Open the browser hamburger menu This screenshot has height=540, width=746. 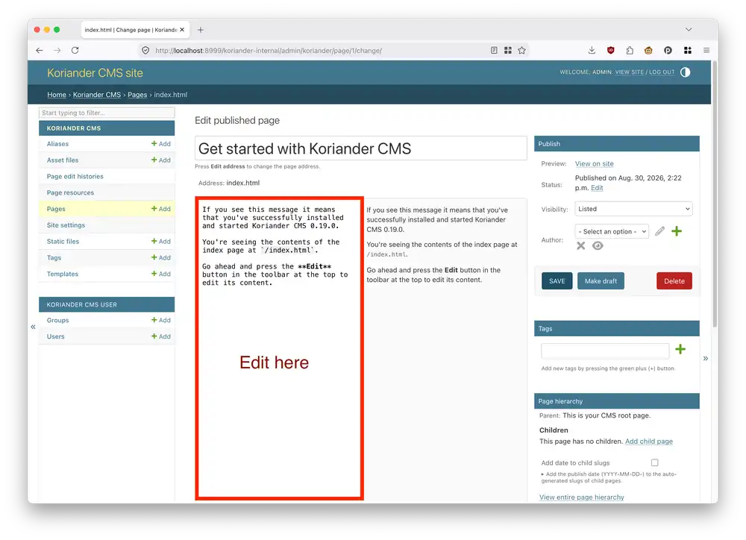[706, 51]
